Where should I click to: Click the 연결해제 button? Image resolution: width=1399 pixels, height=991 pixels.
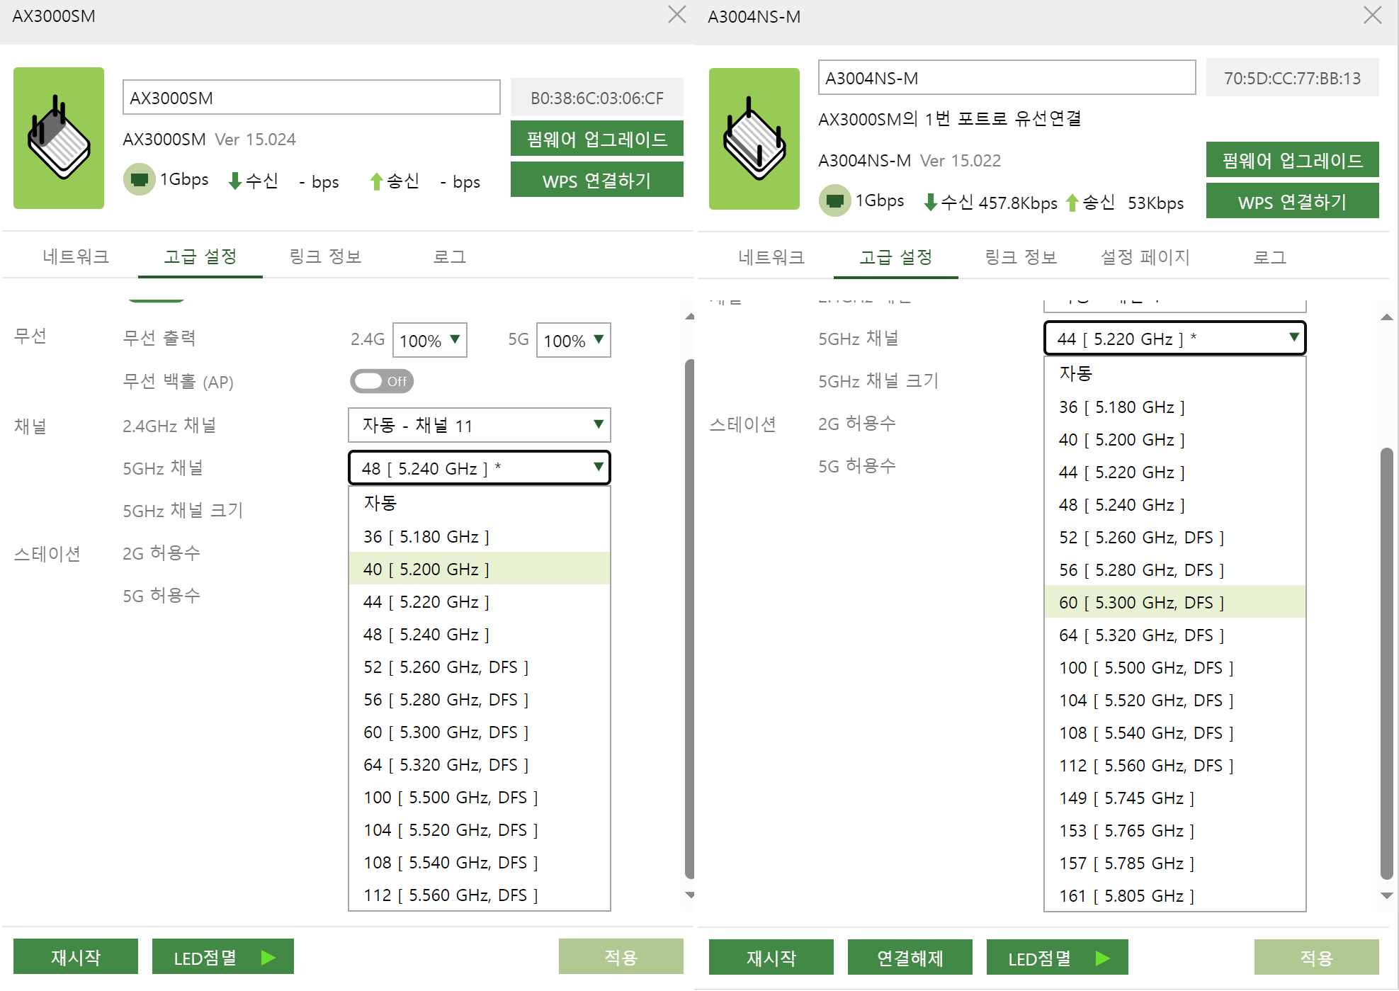[910, 958]
